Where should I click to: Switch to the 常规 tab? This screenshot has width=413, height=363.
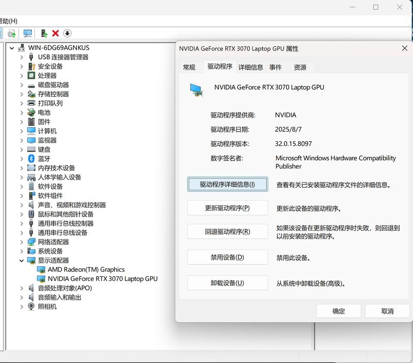click(189, 67)
